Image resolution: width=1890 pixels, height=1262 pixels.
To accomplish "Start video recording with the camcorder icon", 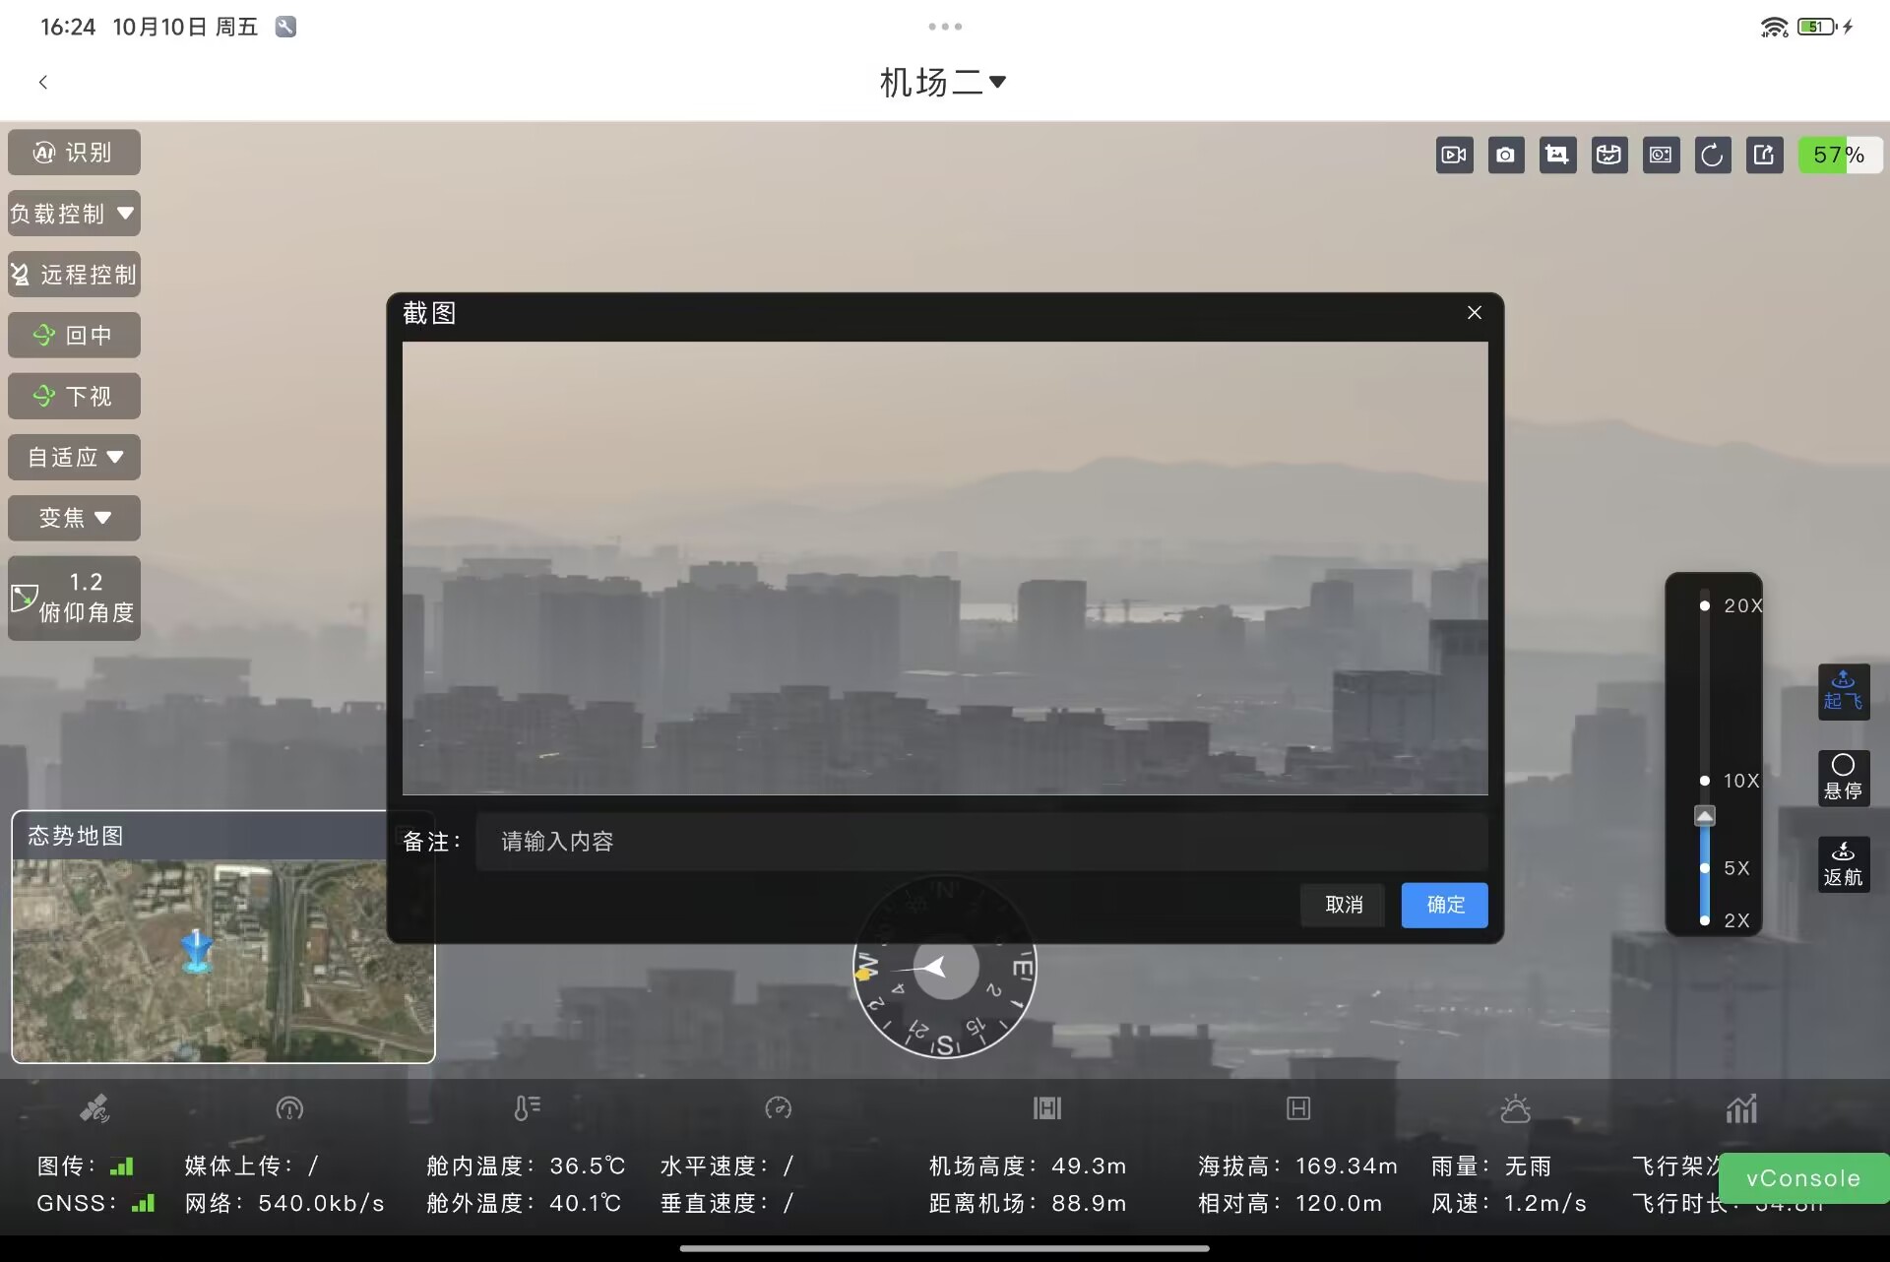I will pos(1454,155).
